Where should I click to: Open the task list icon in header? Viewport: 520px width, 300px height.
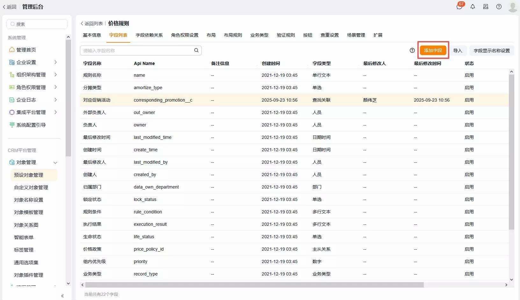pyautogui.click(x=486, y=7)
